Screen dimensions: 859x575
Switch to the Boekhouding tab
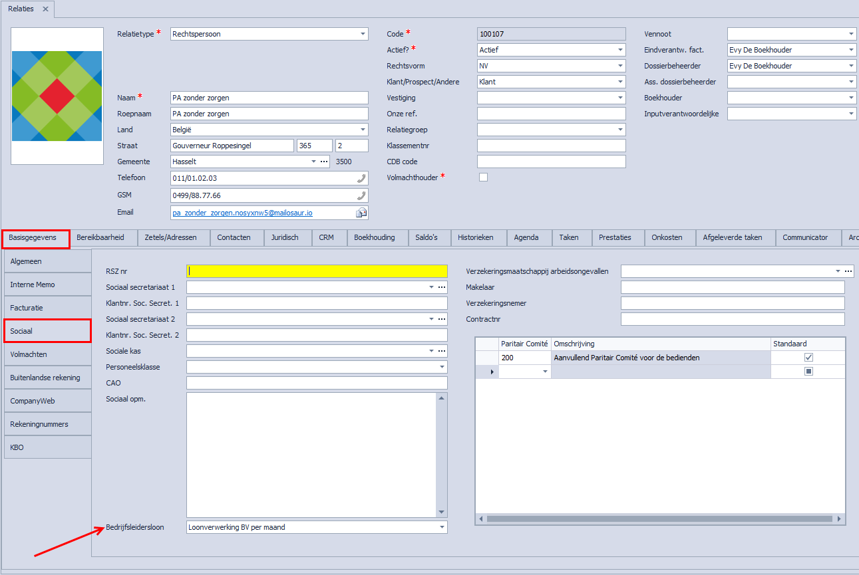pos(374,237)
